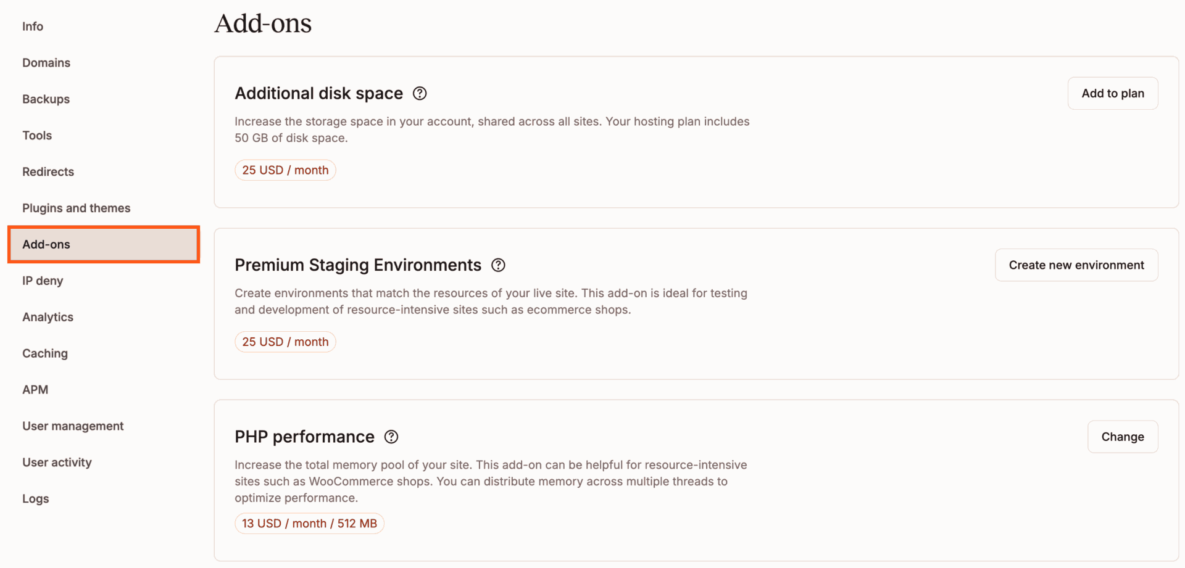Click Add to plan for additional disk space
This screenshot has width=1185, height=568.
(x=1112, y=93)
